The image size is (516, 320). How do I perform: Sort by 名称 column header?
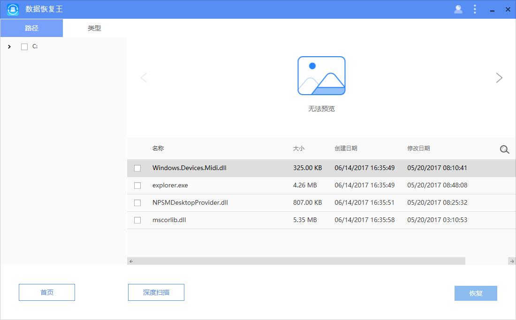click(x=158, y=148)
